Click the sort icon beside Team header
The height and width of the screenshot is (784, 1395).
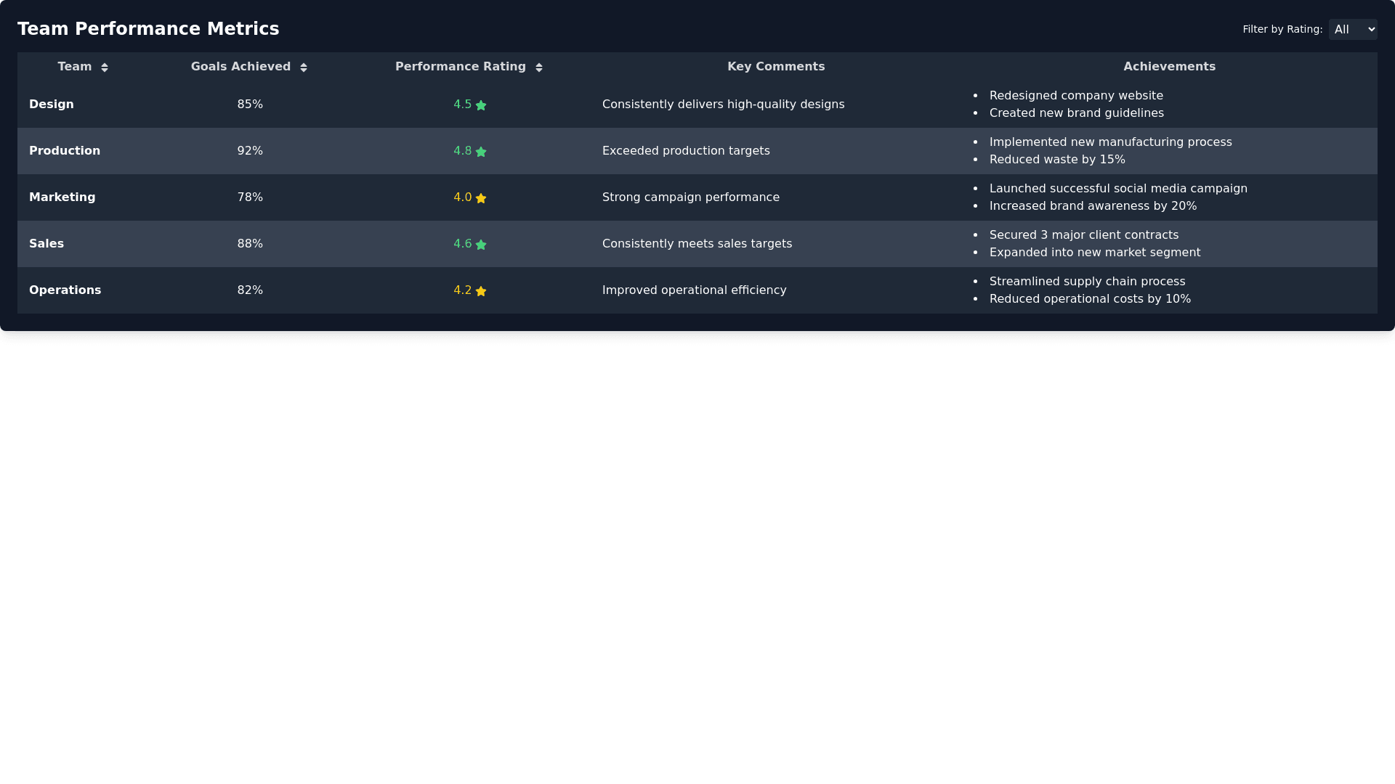(x=105, y=68)
